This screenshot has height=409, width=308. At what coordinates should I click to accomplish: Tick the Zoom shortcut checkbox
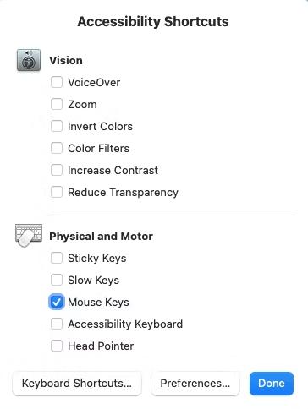click(57, 104)
